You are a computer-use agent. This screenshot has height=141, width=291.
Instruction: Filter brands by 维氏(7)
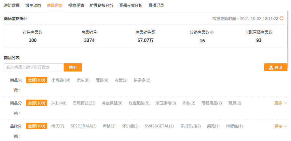[x=58, y=126]
